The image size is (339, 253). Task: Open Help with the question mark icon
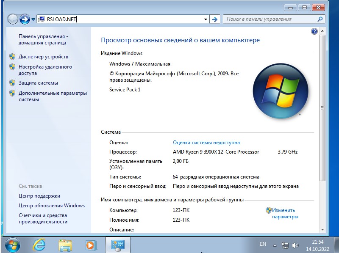[314, 31]
